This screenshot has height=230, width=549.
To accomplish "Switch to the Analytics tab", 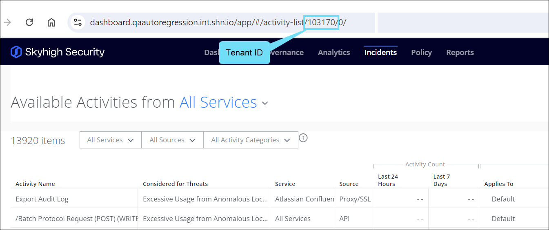I will pyautogui.click(x=333, y=53).
